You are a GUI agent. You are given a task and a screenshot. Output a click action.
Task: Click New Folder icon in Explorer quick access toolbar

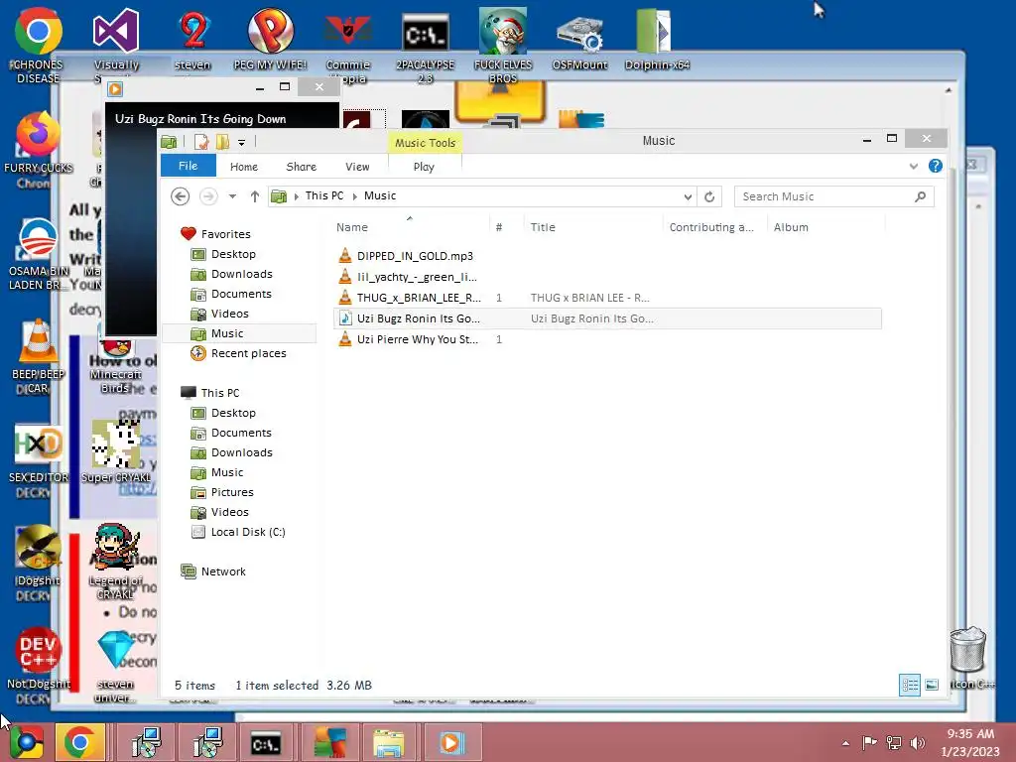click(222, 141)
